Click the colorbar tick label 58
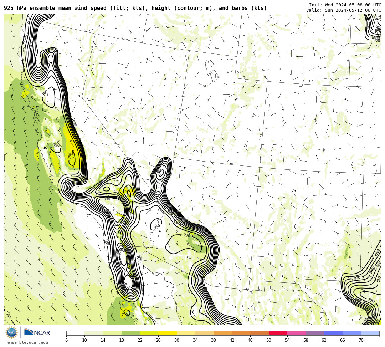Screen dimensions: 385x347 click(x=306, y=340)
